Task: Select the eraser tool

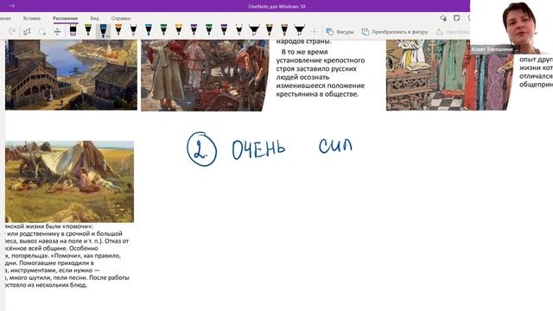Action: point(73,31)
